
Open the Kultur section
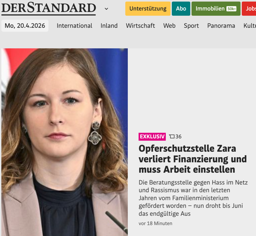pyautogui.click(x=250, y=26)
